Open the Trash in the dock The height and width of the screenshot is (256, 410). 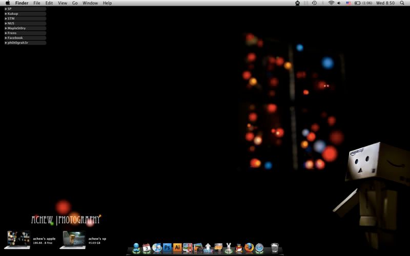pos(275,248)
